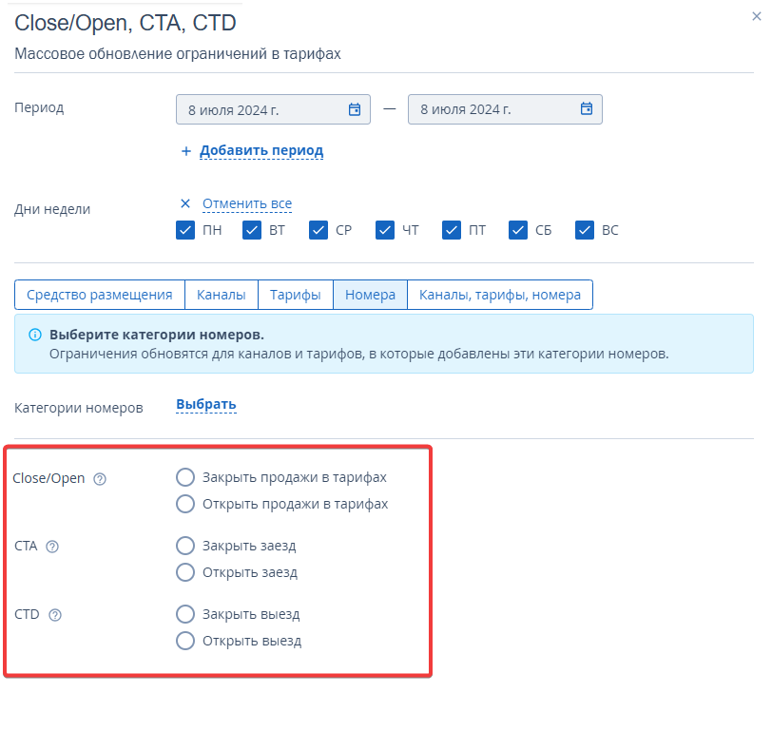This screenshot has height=731, width=772.
Task: Switch to Каналы, тарифы, номера tab
Action: 499,295
